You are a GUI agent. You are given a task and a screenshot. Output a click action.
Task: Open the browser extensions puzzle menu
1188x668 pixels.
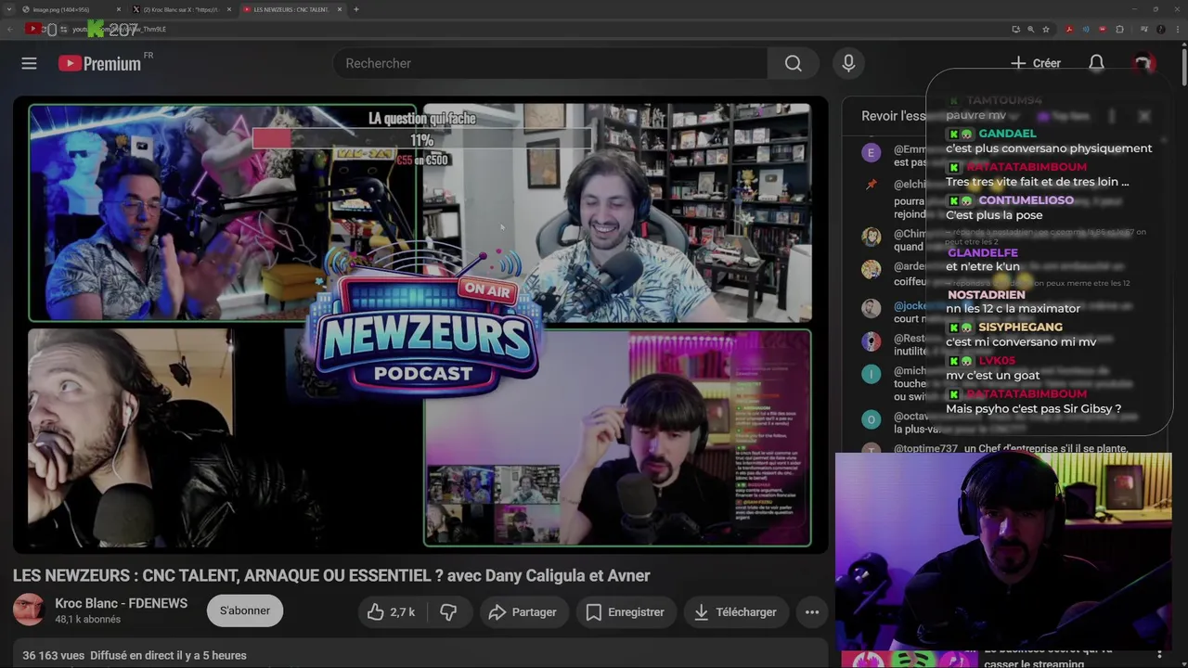pos(1119,29)
